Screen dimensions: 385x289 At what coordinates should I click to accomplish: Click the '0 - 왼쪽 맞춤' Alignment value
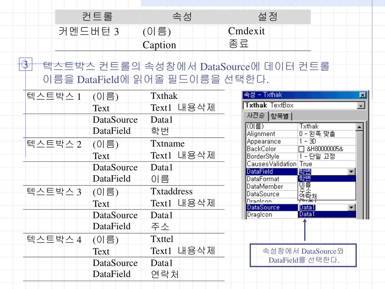click(x=327, y=134)
